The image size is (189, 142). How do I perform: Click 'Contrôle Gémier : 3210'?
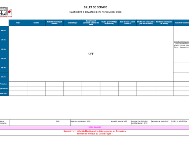coord(139,123)
